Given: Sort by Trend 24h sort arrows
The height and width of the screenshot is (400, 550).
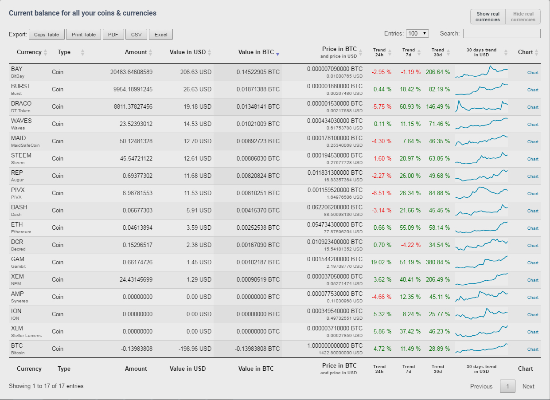Looking at the screenshot, I should tap(390, 52).
